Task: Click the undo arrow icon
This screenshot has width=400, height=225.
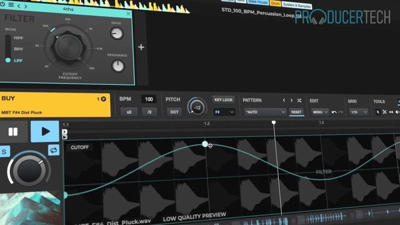Action: [x=334, y=112]
